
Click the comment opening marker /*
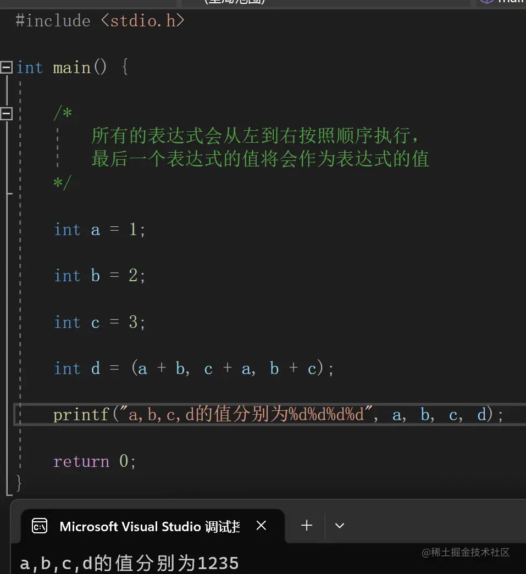(x=63, y=113)
